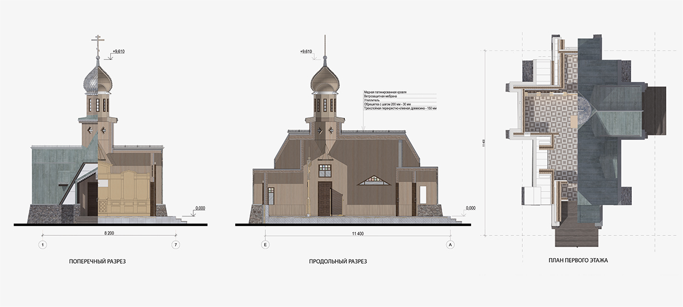This screenshot has width=683, height=307.
Task: Click the Orthodox cross atop the left dome
Action: pos(98,44)
